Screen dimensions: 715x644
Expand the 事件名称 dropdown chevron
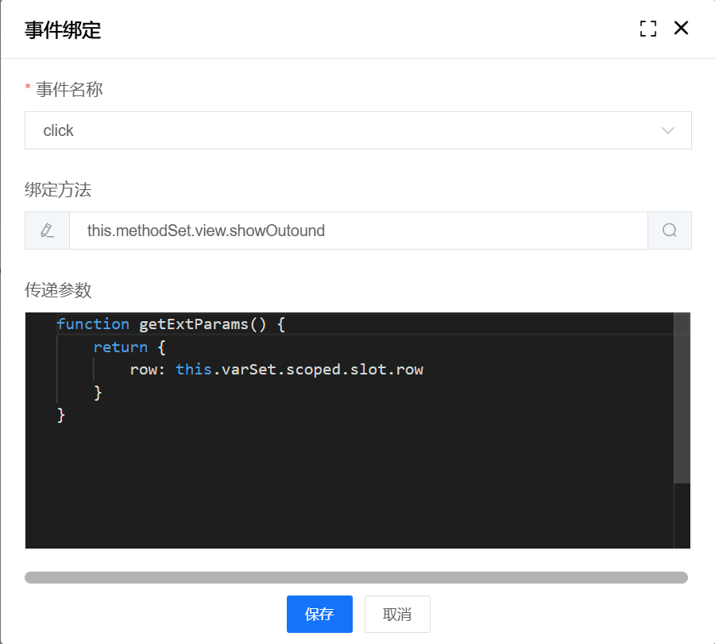point(668,130)
